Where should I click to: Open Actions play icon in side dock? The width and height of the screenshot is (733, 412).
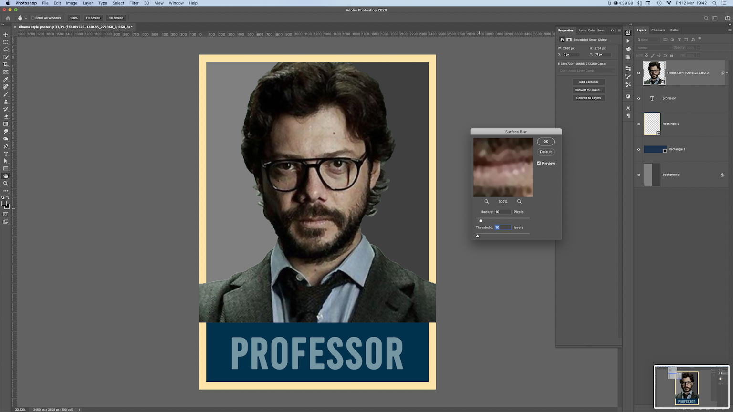(x=628, y=41)
